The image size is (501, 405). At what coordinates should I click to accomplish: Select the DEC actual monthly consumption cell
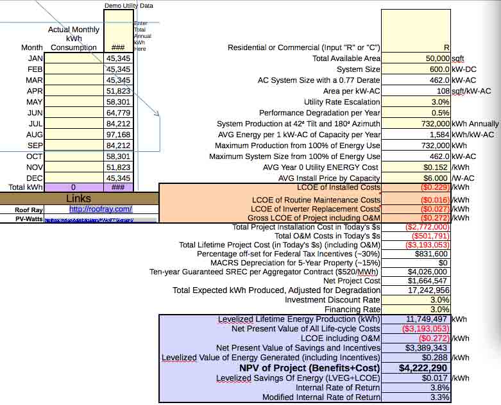pyautogui.click(x=74, y=178)
